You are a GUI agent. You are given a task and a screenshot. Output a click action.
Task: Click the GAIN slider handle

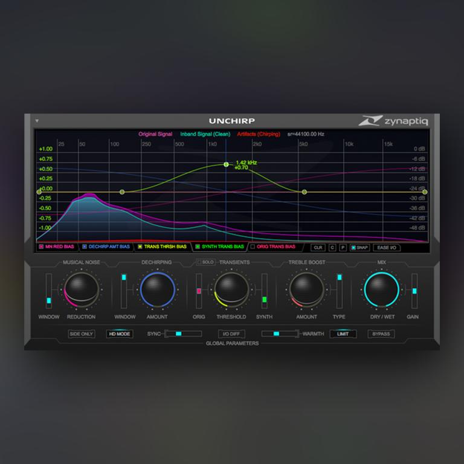pyautogui.click(x=414, y=291)
